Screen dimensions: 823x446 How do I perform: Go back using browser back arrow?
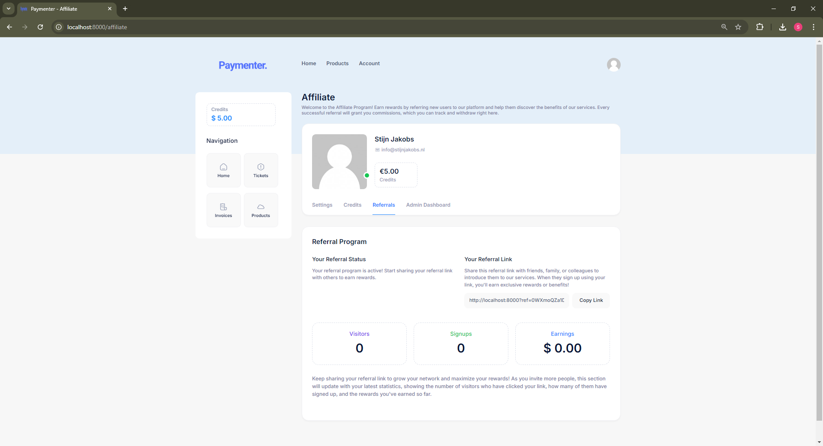pos(9,27)
